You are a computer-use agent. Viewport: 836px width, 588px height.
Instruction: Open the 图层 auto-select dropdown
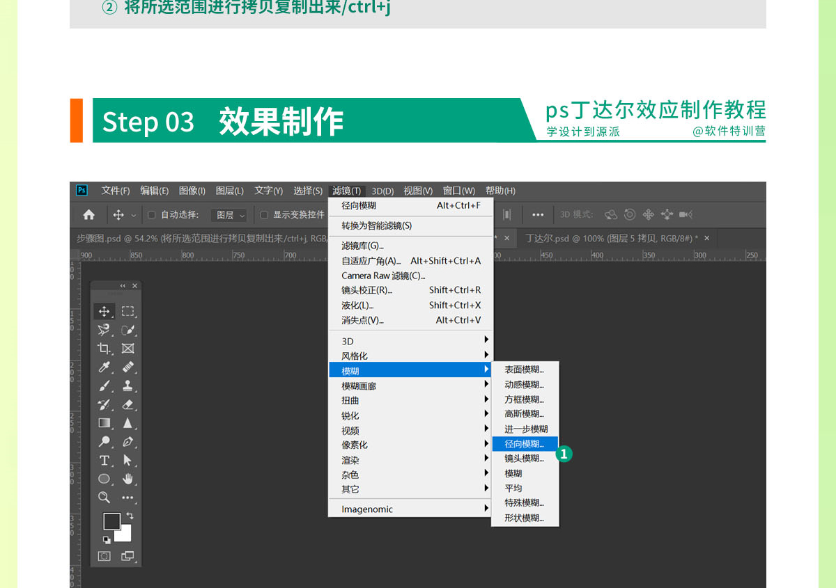pyautogui.click(x=229, y=215)
